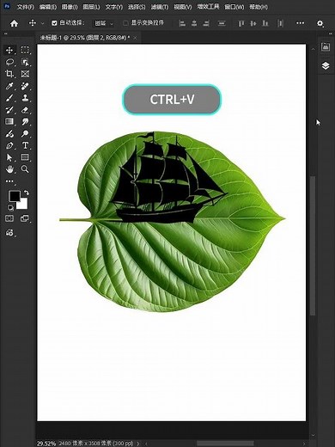Open the 图像(I) menu
The image size is (335, 447).
tap(70, 7)
